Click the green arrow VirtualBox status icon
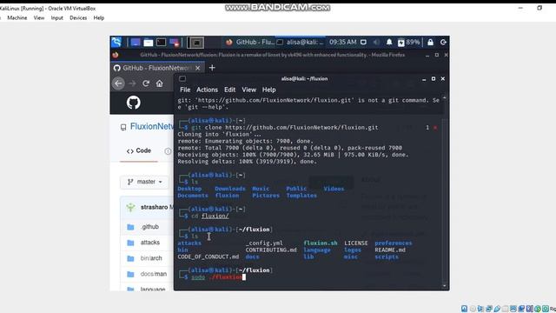Image resolution: width=556 pixels, height=313 pixels. (538, 309)
